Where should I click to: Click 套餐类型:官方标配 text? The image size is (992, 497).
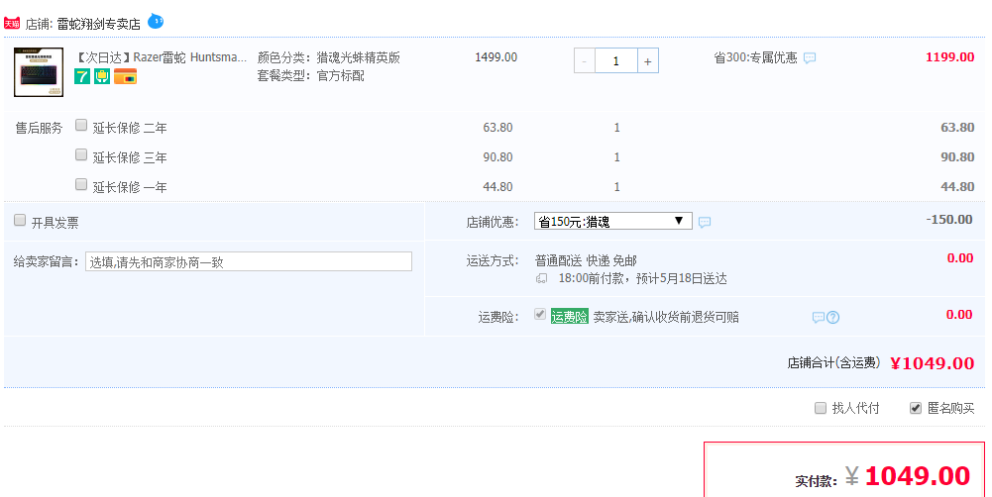[x=310, y=76]
